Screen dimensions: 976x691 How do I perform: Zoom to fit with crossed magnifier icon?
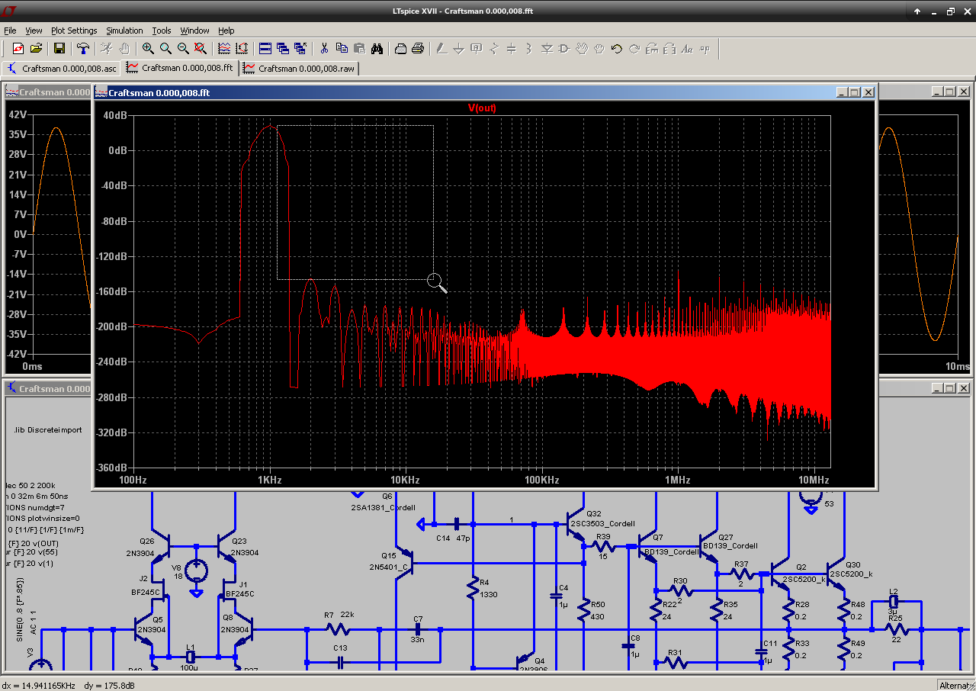(201, 49)
